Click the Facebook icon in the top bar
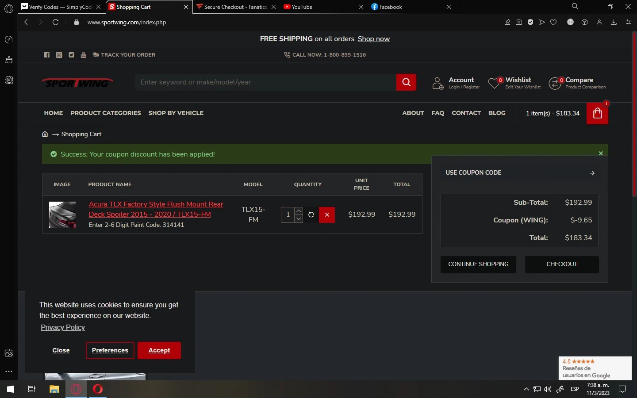This screenshot has height=398, width=637. pos(47,55)
